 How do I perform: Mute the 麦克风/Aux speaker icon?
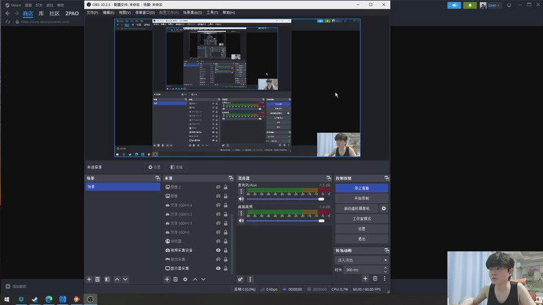coord(242,199)
